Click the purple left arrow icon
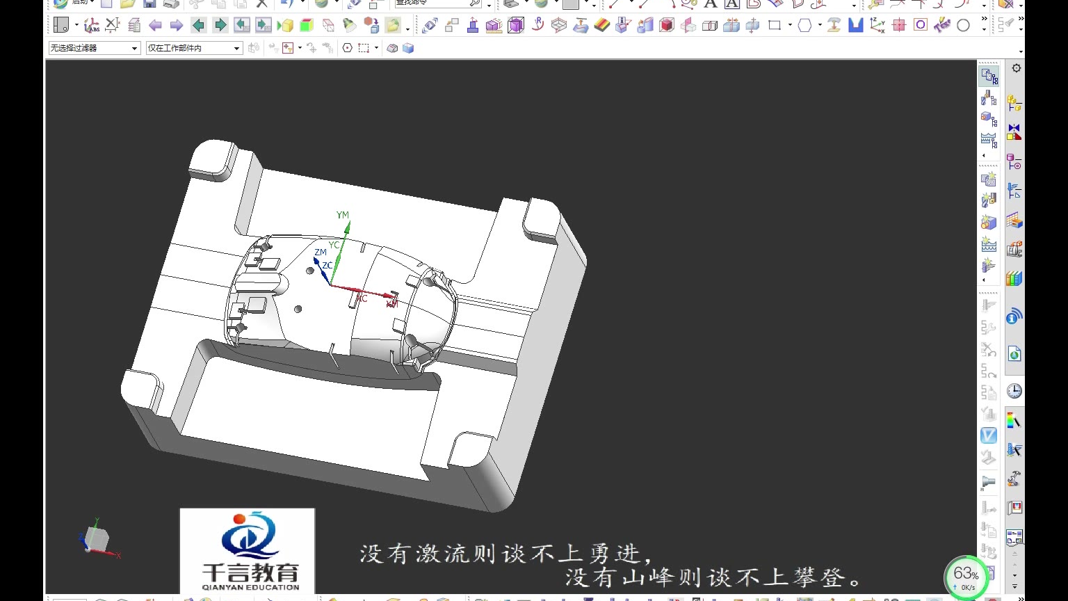This screenshot has width=1068, height=601. (x=155, y=26)
